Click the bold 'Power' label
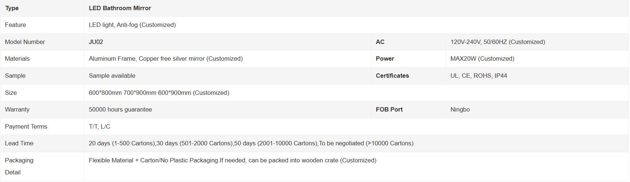The height and width of the screenshot is (182, 630). coord(385,58)
